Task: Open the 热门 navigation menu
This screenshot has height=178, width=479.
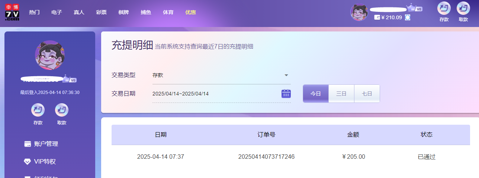Action: (34, 12)
